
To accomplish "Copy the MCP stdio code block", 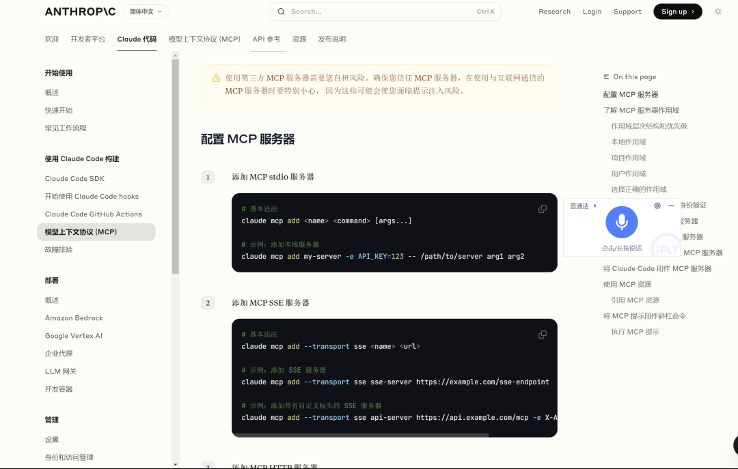I will pyautogui.click(x=542, y=209).
